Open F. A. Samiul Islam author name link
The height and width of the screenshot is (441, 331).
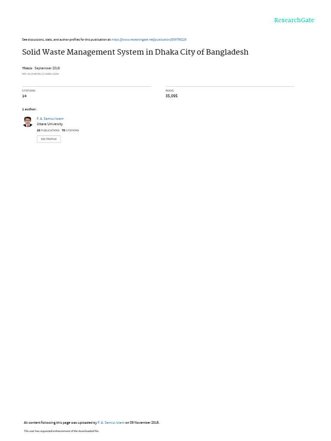point(50,119)
